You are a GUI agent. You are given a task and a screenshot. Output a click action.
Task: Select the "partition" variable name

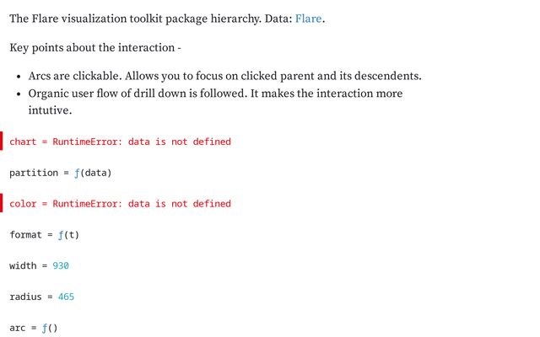tap(34, 173)
